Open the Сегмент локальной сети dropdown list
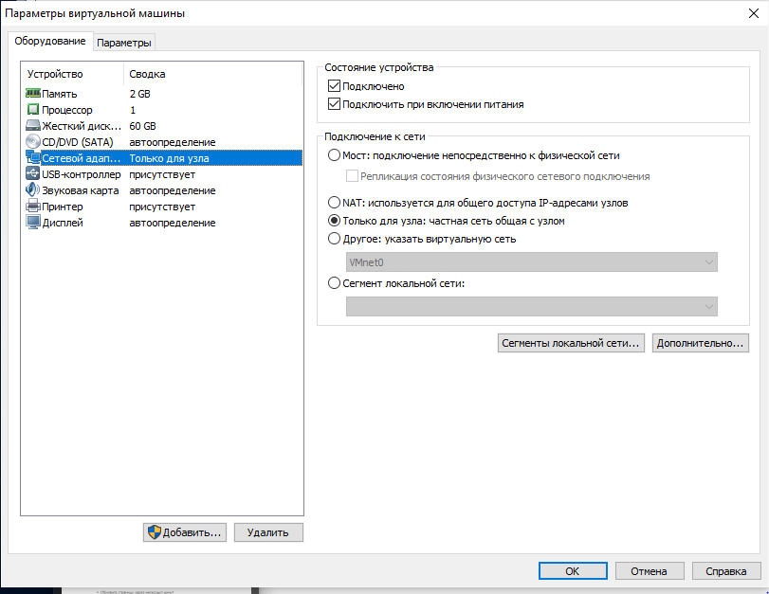 tap(532, 307)
